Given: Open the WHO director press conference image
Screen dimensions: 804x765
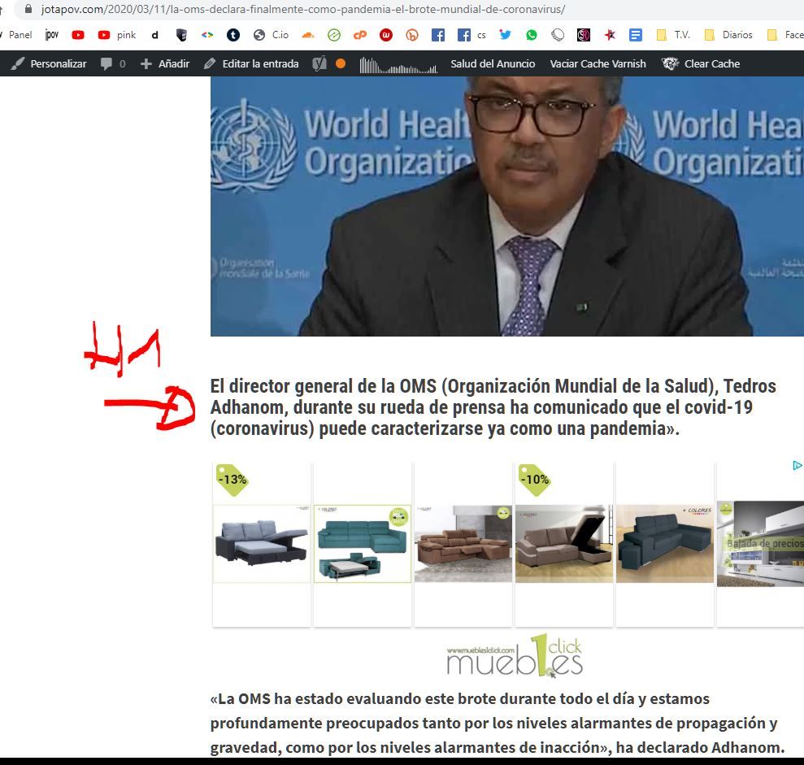Looking at the screenshot, I should (x=507, y=206).
